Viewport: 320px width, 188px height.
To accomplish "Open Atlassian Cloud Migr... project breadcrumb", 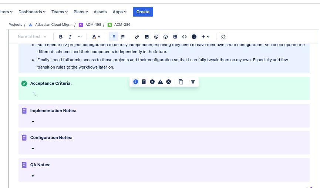I will (54, 25).
